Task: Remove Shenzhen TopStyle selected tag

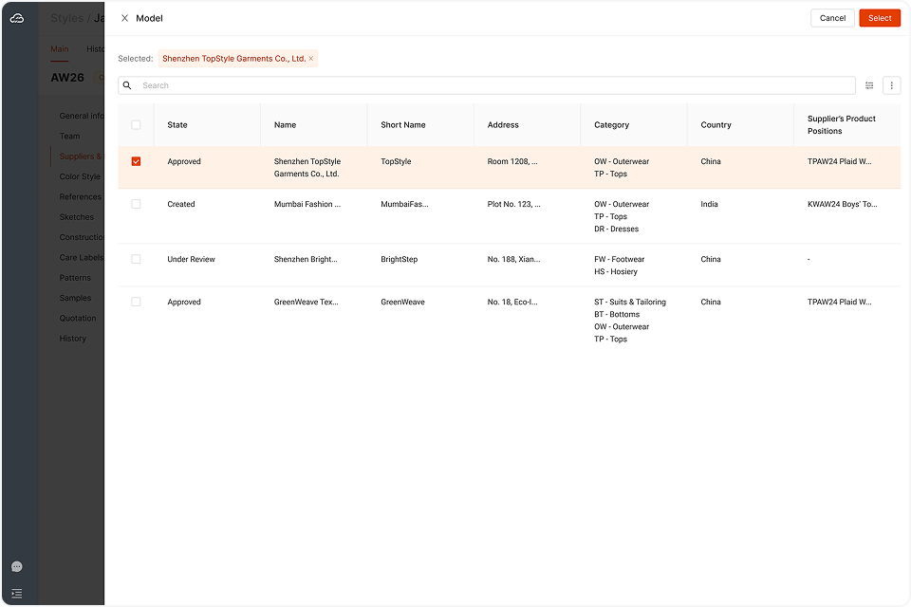Action: coord(311,59)
